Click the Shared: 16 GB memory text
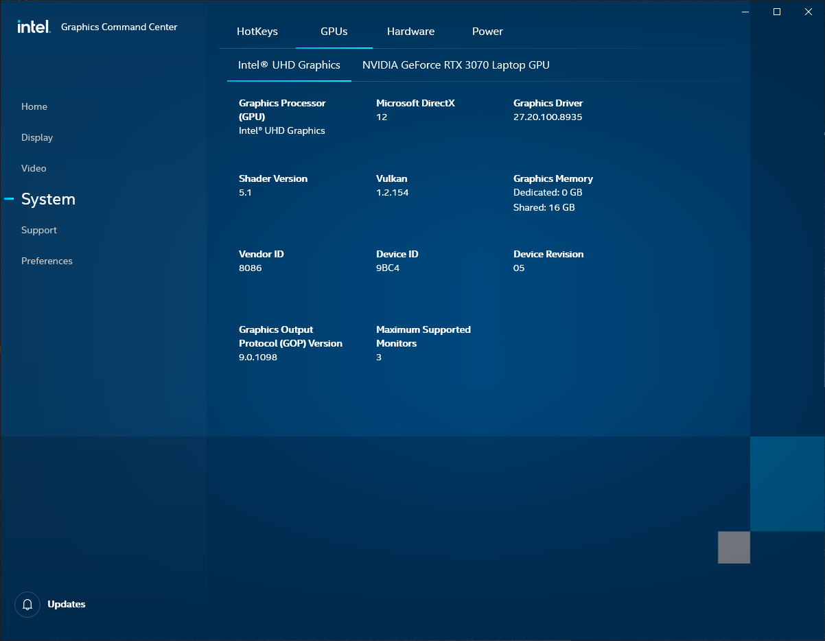Viewport: 825px width, 641px height. click(544, 207)
